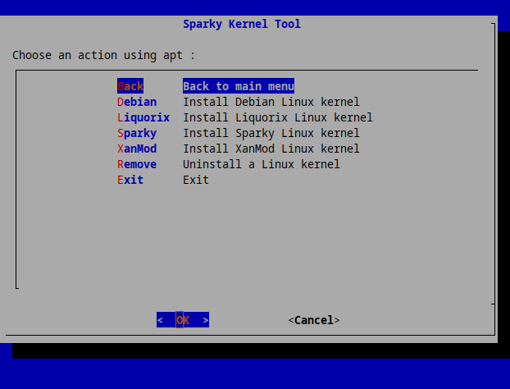Screen dimensions: 510x389
Task: Click 'Back to main menu' description
Action: pos(239,86)
